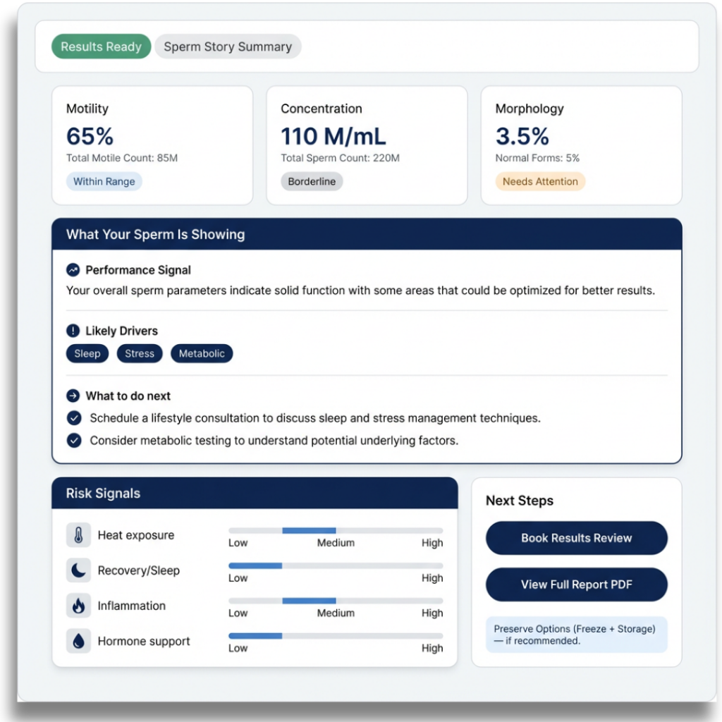The width and height of the screenshot is (722, 722).
Task: Switch to Sperm Story Summary tab
Action: [228, 47]
